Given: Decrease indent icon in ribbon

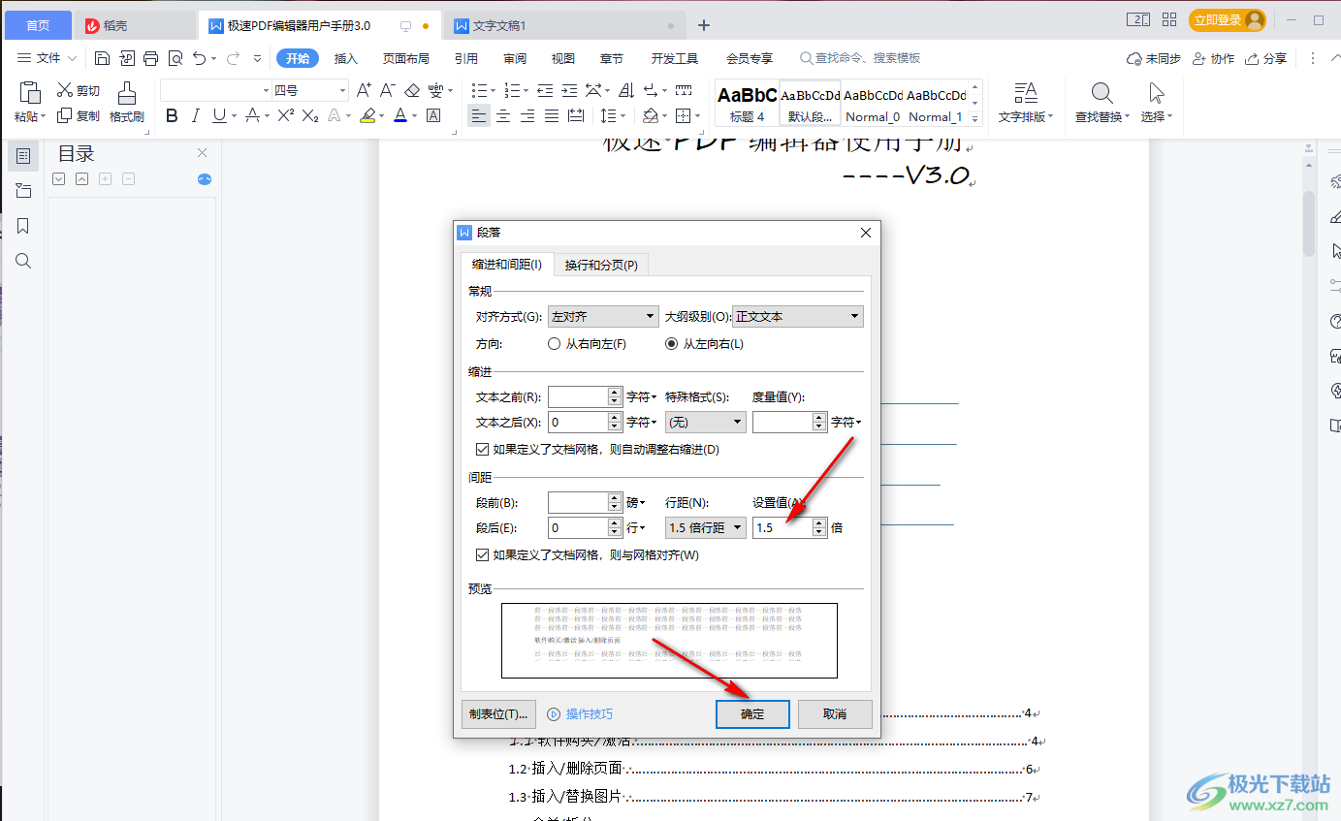Looking at the screenshot, I should (x=545, y=90).
